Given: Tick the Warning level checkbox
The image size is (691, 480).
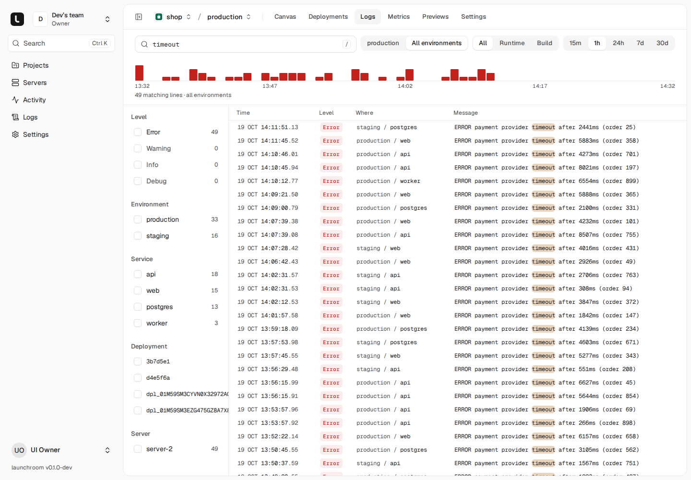Looking at the screenshot, I should tap(138, 148).
